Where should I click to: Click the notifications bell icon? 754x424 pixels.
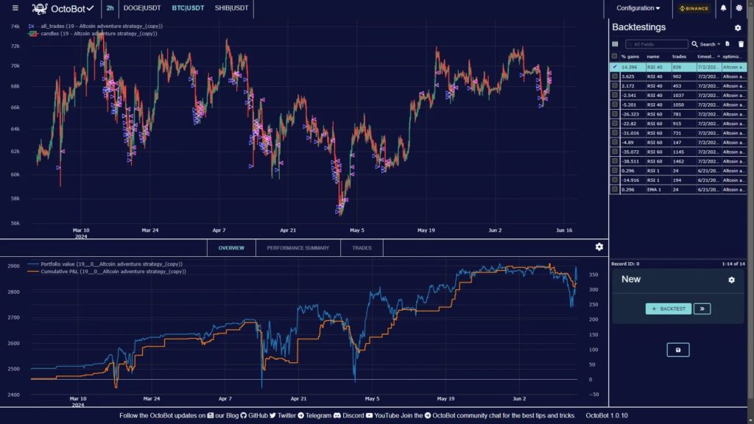[723, 8]
